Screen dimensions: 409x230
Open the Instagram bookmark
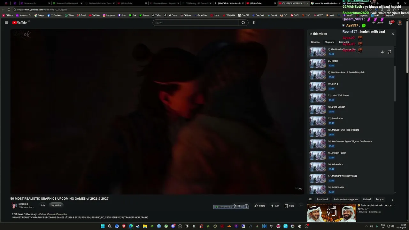[x=109, y=15]
